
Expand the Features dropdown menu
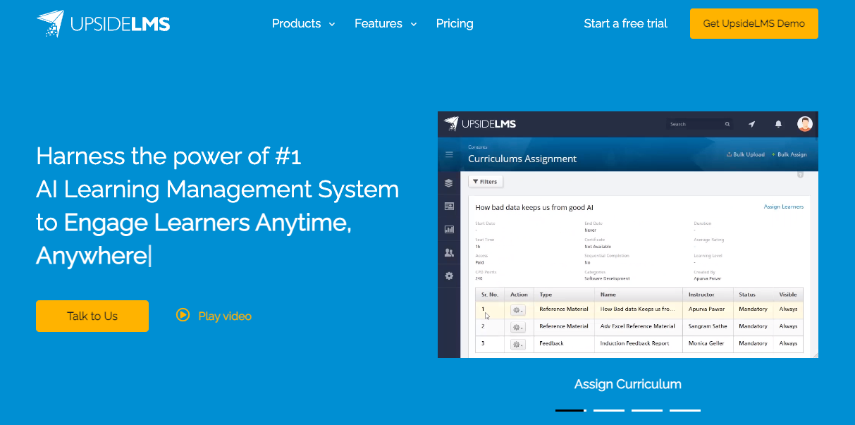point(386,23)
